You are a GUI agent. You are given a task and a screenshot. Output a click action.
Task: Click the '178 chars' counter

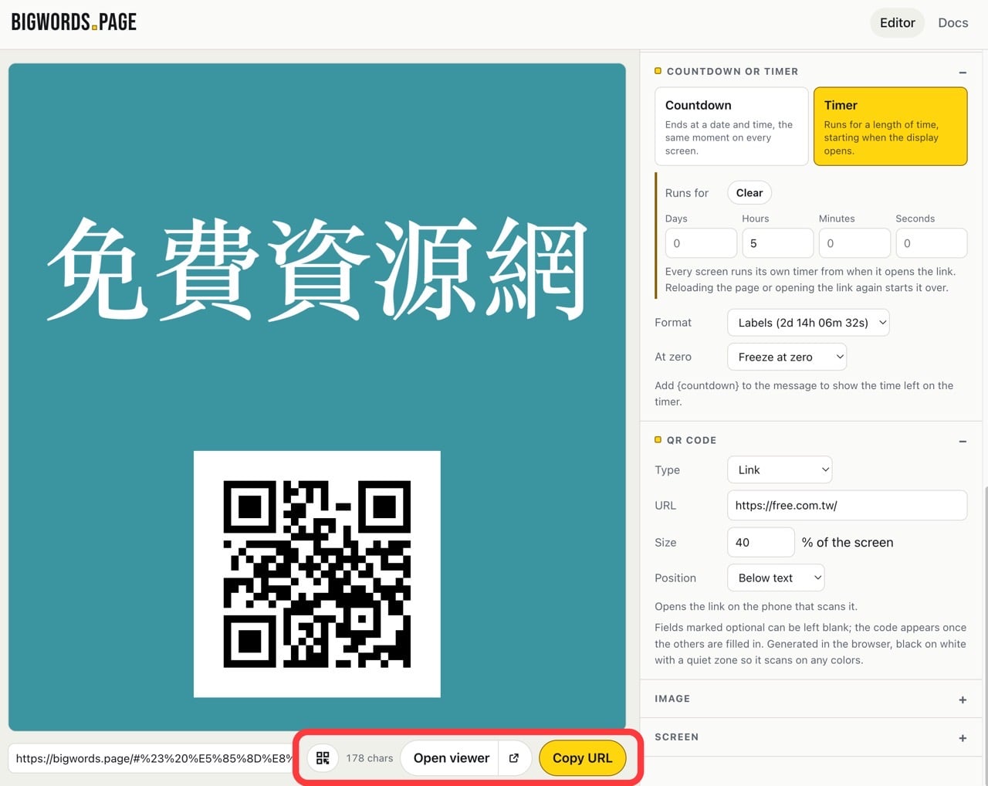click(x=370, y=758)
